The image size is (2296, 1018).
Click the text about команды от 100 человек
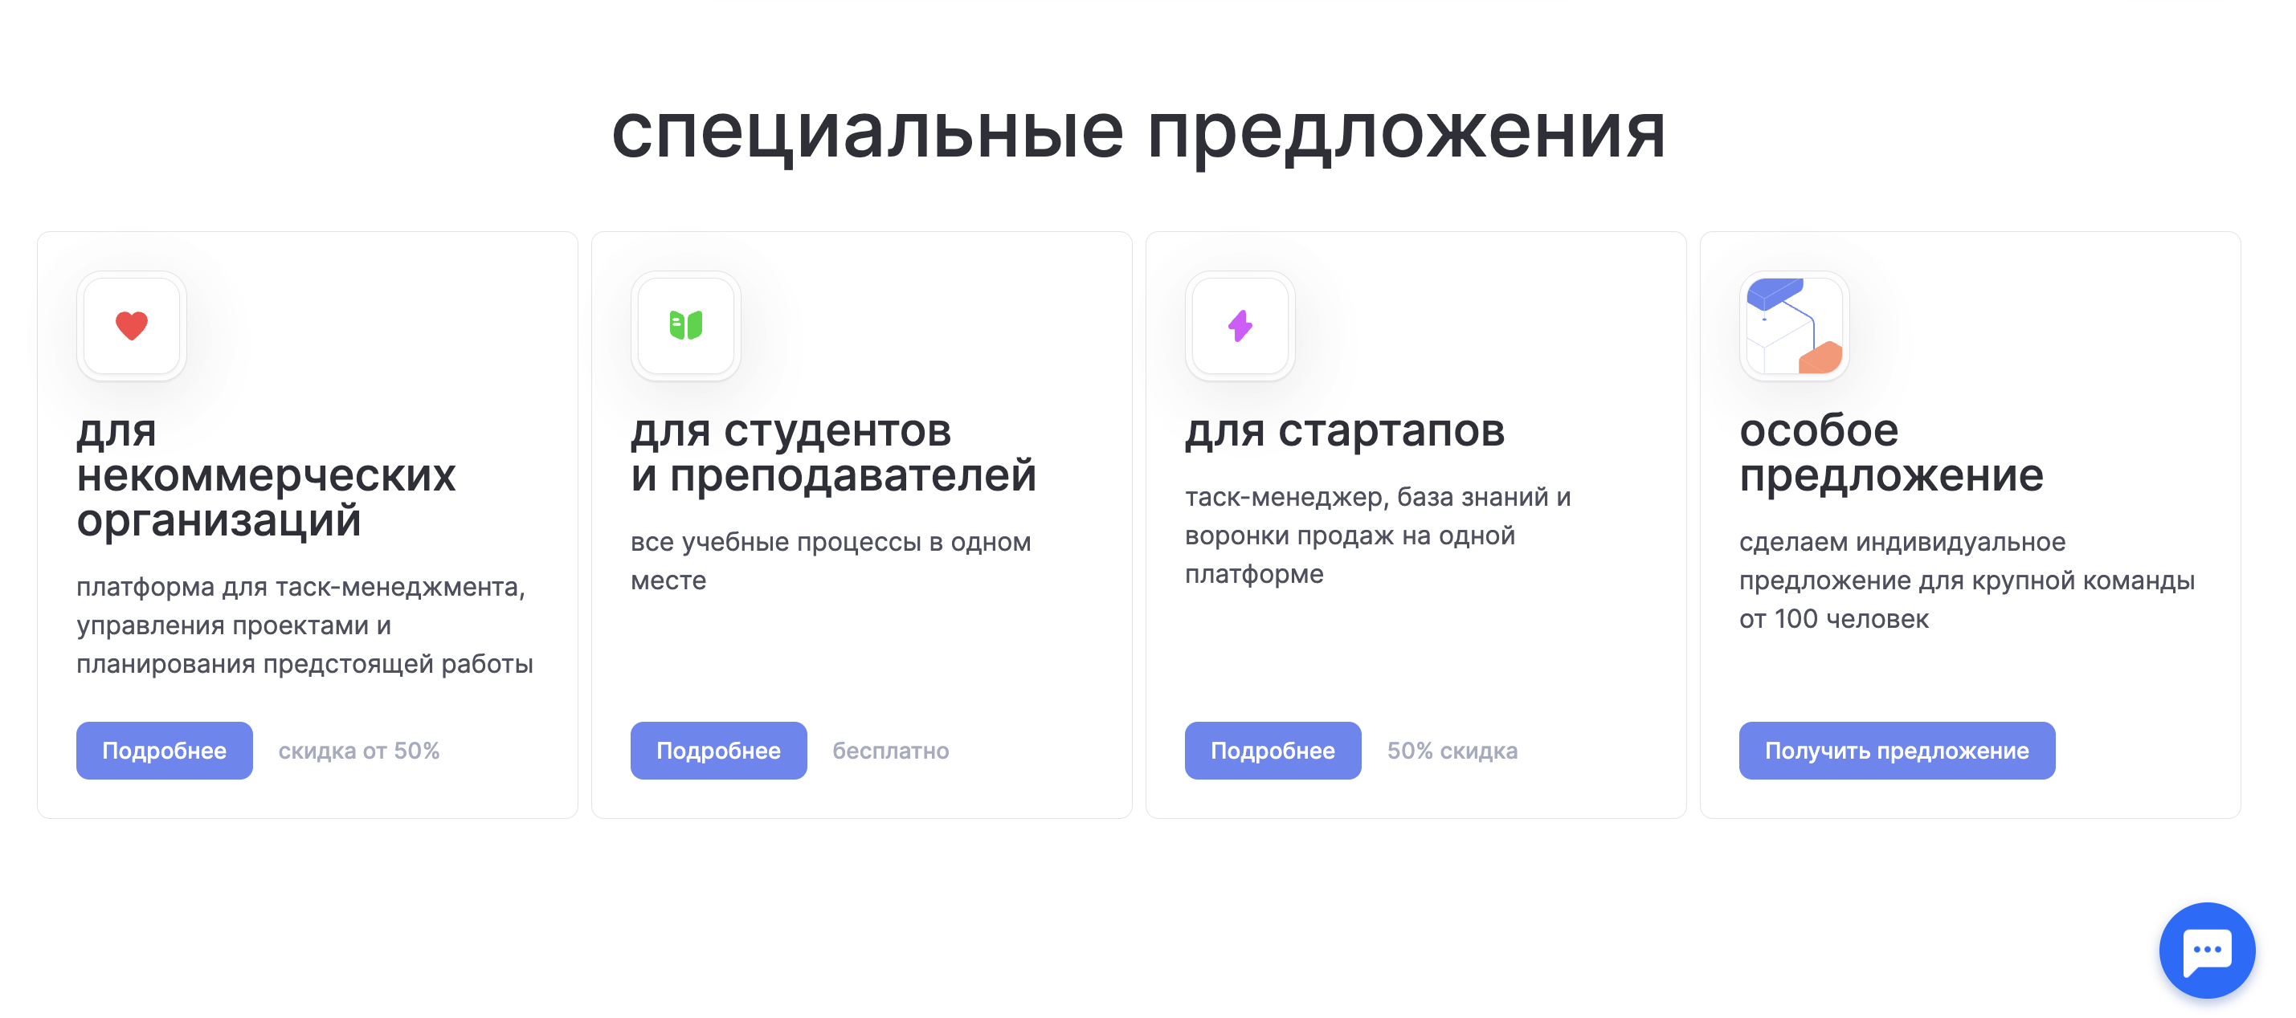tap(1967, 580)
